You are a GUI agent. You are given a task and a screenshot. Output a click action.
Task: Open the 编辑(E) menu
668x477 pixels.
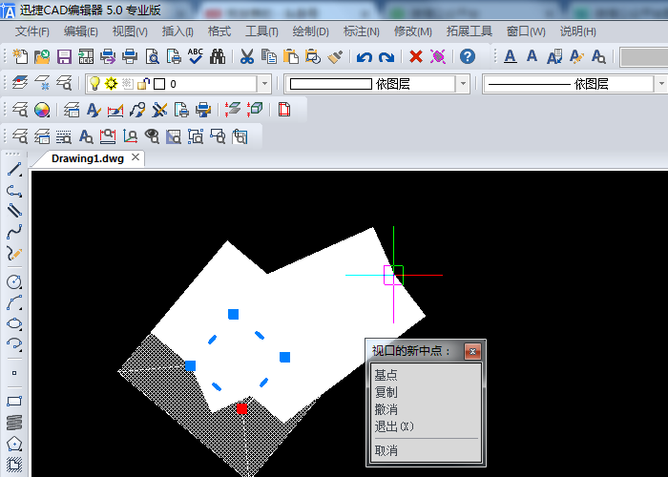(80, 31)
